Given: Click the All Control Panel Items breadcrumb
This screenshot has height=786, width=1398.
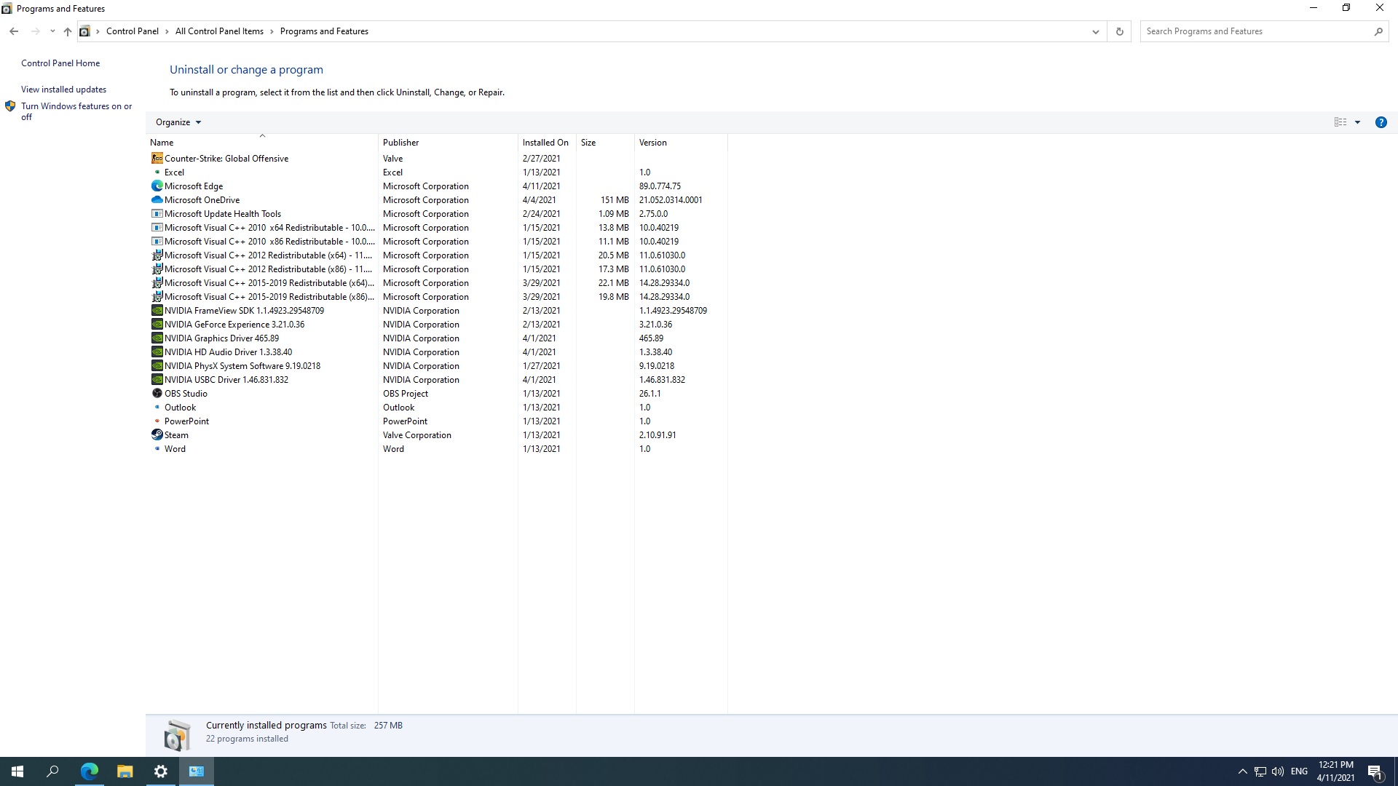Looking at the screenshot, I should pos(219,31).
